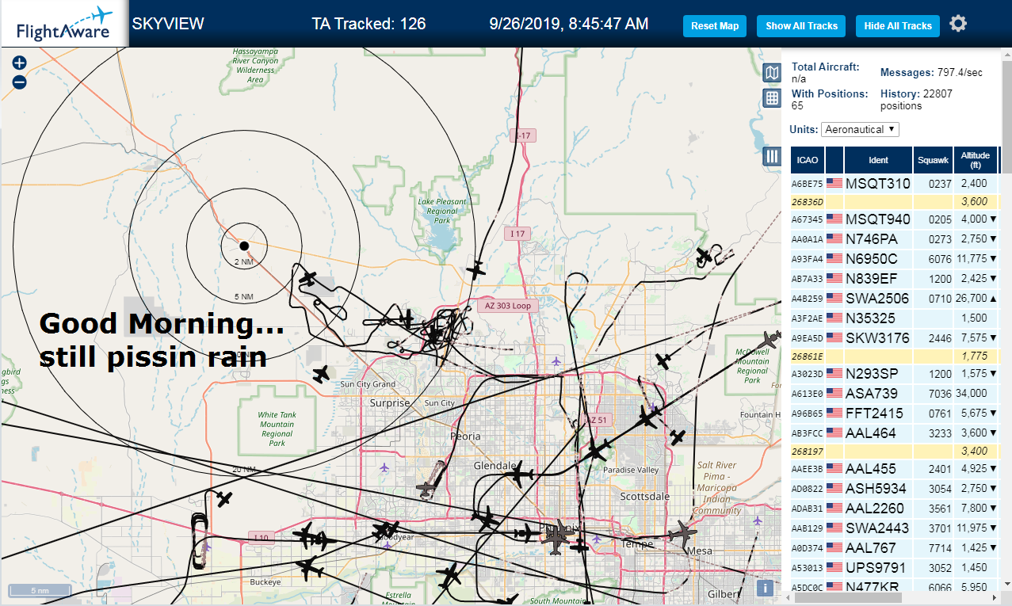Select SKW3176 in the aircraft list
The height and width of the screenshot is (606, 1012).
(x=894, y=337)
